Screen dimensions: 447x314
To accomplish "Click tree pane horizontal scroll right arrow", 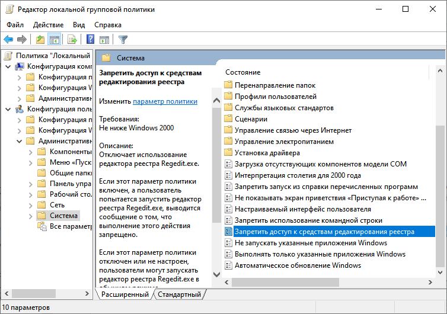I will [87, 293].
